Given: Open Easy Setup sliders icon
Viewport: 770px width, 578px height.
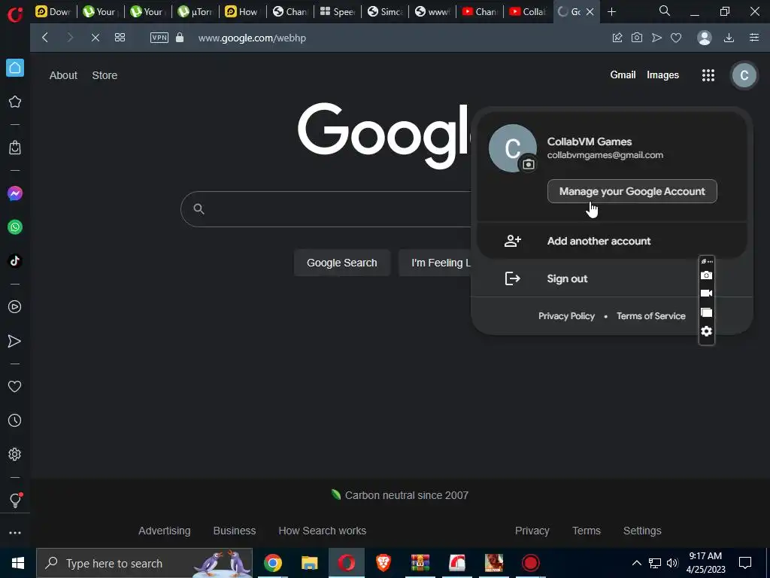Looking at the screenshot, I should pos(754,38).
